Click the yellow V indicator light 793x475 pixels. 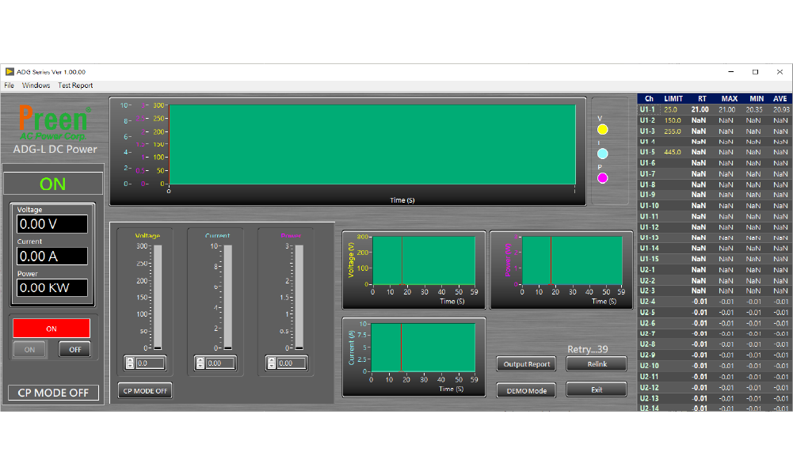point(602,129)
